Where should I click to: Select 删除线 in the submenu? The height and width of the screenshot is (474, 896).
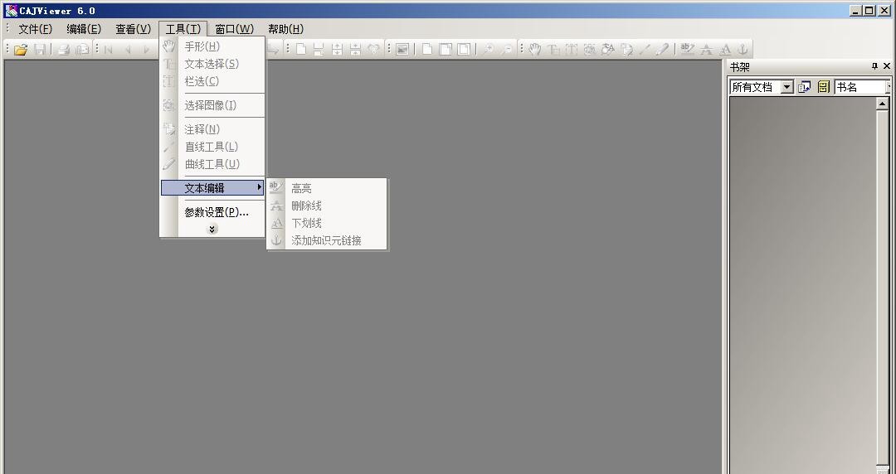[327, 206]
